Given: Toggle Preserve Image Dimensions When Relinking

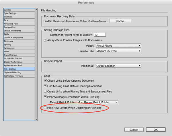Looking at the screenshot, I should pyautogui.click(x=45, y=97).
